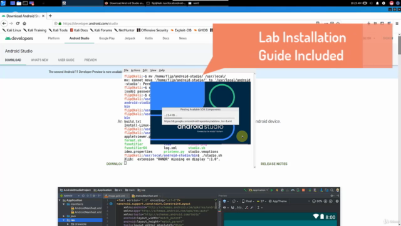Image resolution: width=401 pixels, height=226 pixels.
Task: Click the show desktop panel icon
Action: click(x=13, y=3)
